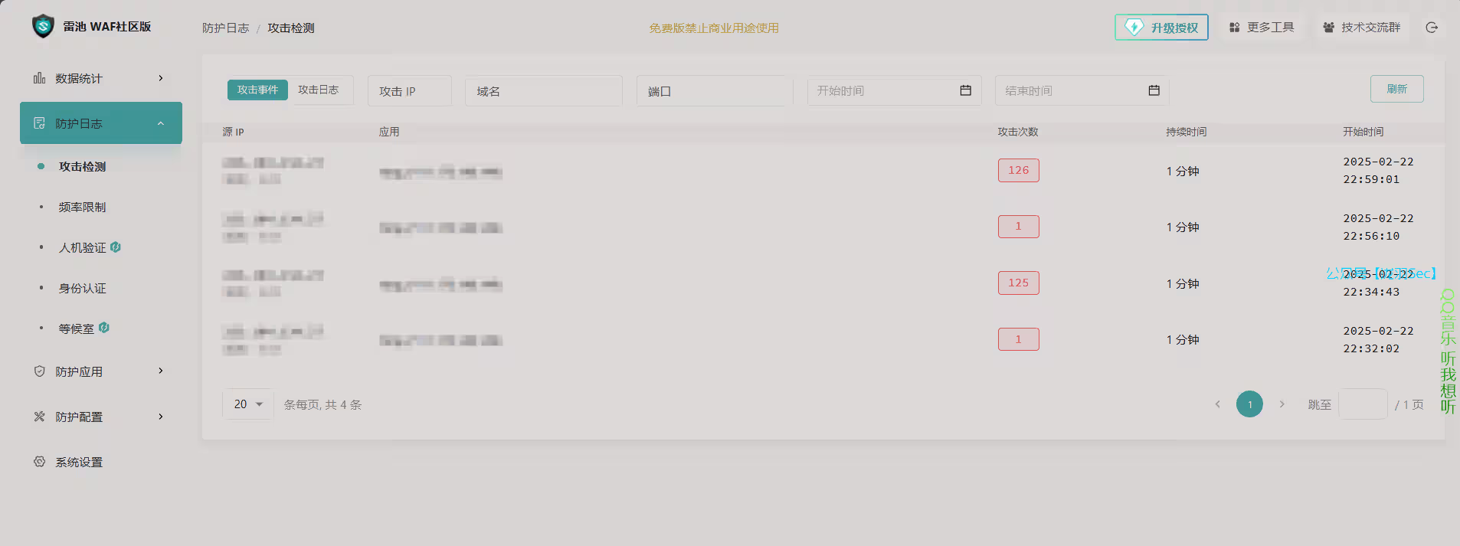Click the 系统设置 gear icon
This screenshot has height=546, width=1460.
(39, 462)
